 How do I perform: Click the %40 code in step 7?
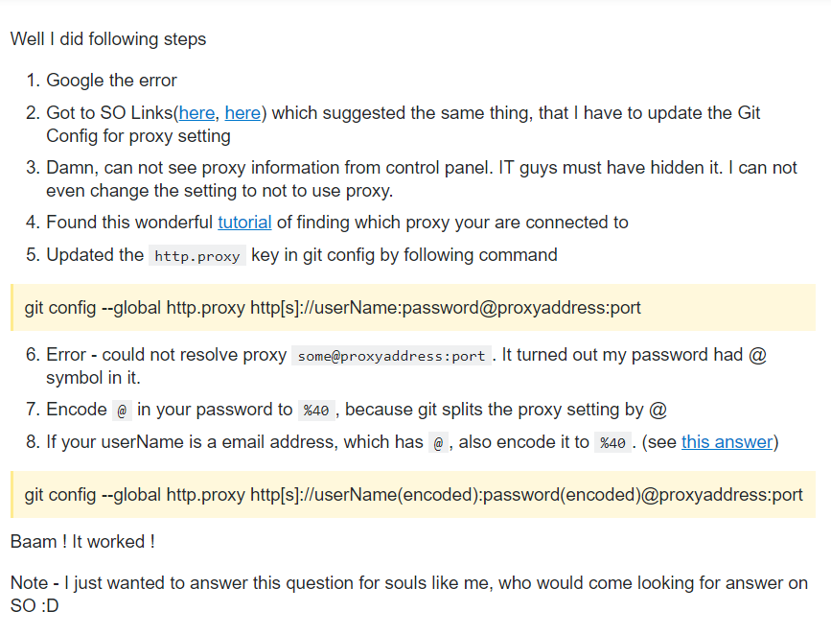(316, 411)
